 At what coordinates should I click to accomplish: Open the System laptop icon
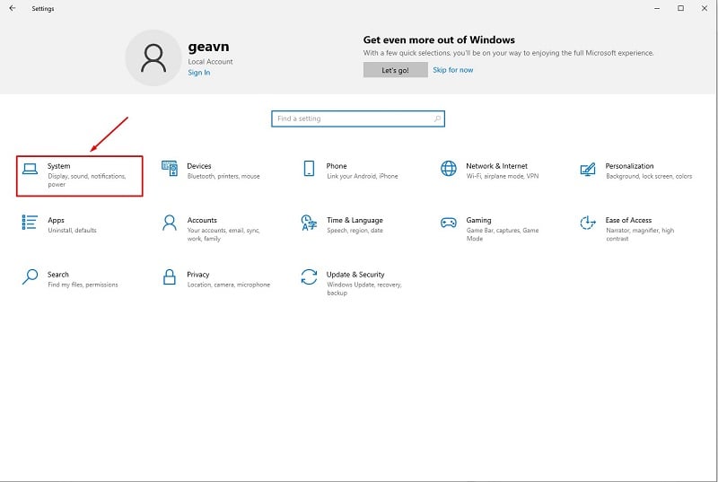point(31,169)
